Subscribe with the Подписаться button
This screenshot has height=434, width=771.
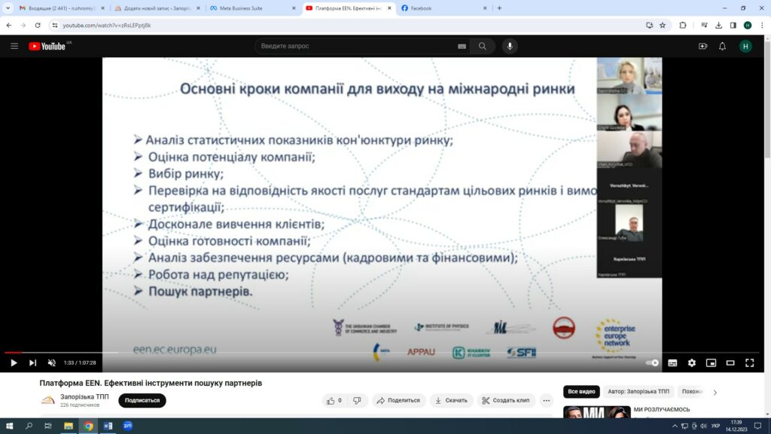pyautogui.click(x=142, y=401)
